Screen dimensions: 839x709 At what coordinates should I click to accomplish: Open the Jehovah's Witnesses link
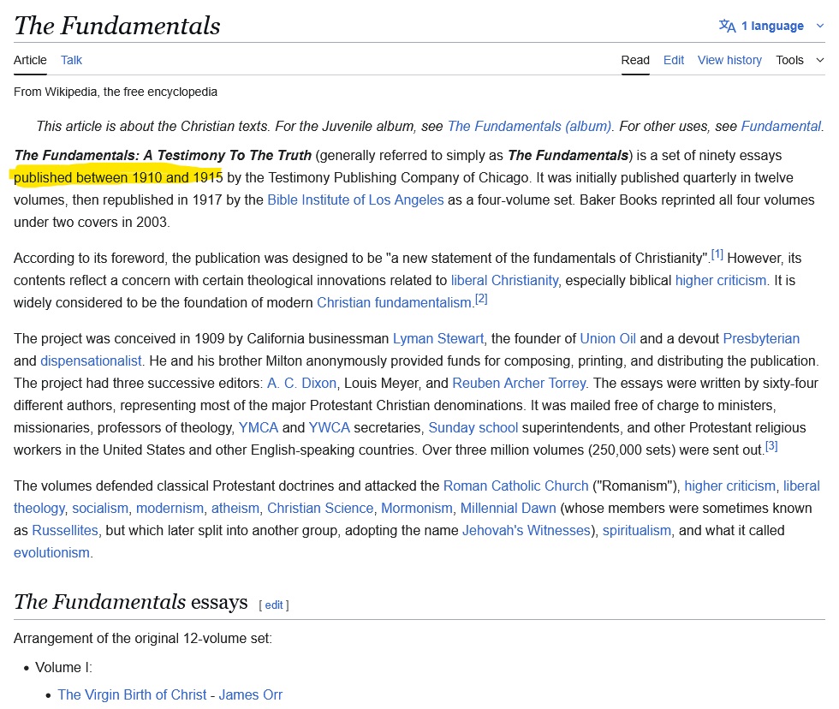point(526,530)
